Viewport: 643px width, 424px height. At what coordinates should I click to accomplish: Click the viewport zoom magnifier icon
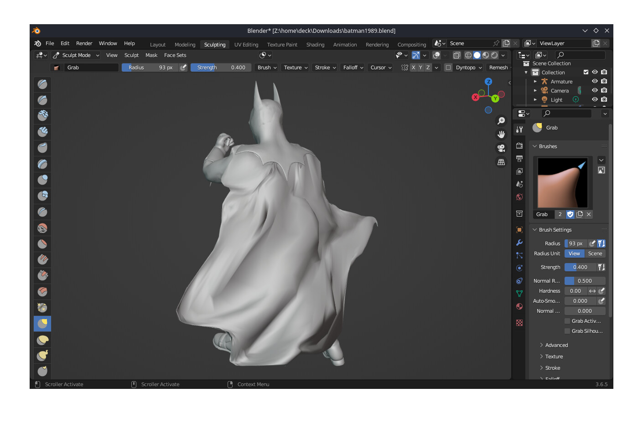[501, 121]
